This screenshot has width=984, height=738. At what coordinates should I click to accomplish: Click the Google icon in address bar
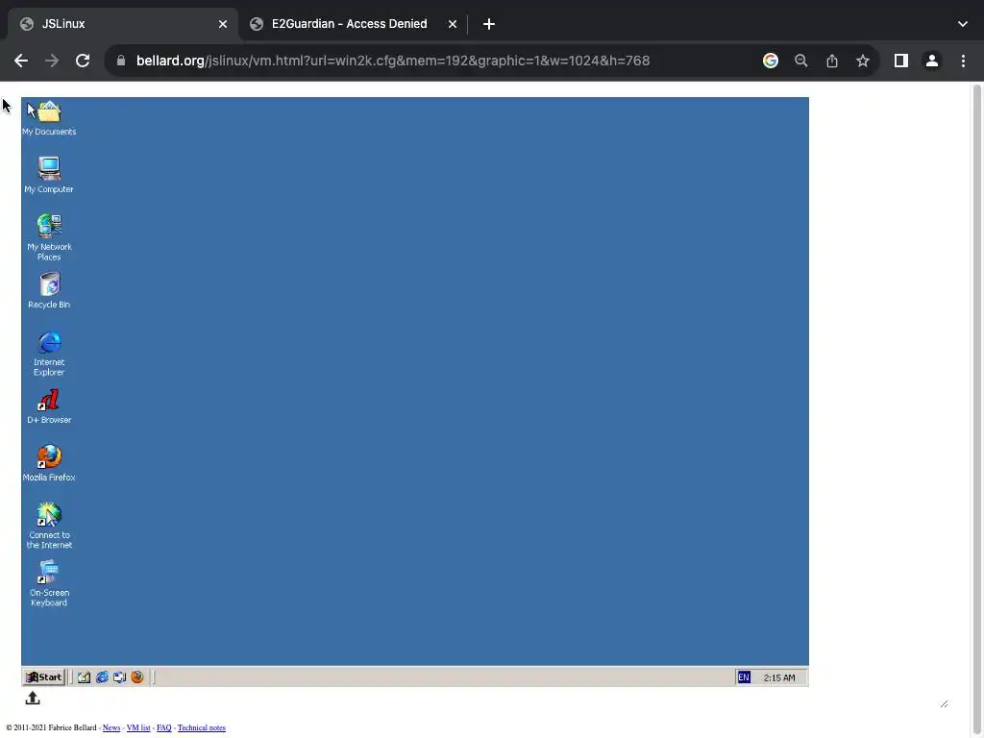click(770, 61)
